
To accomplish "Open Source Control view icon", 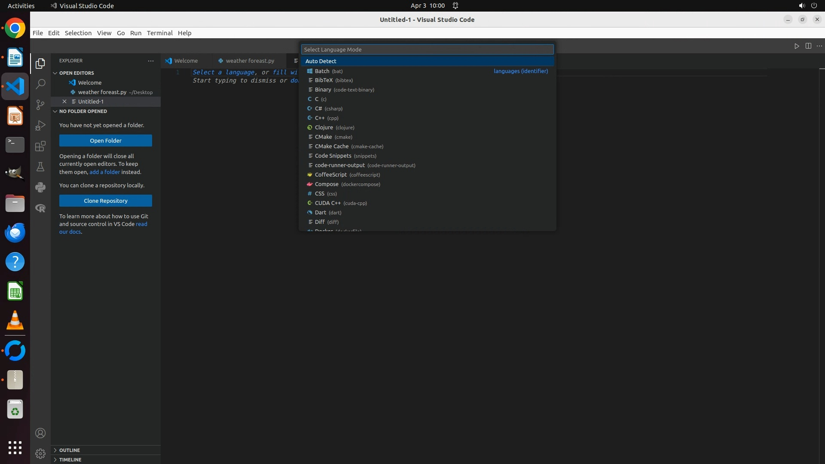I will point(40,105).
